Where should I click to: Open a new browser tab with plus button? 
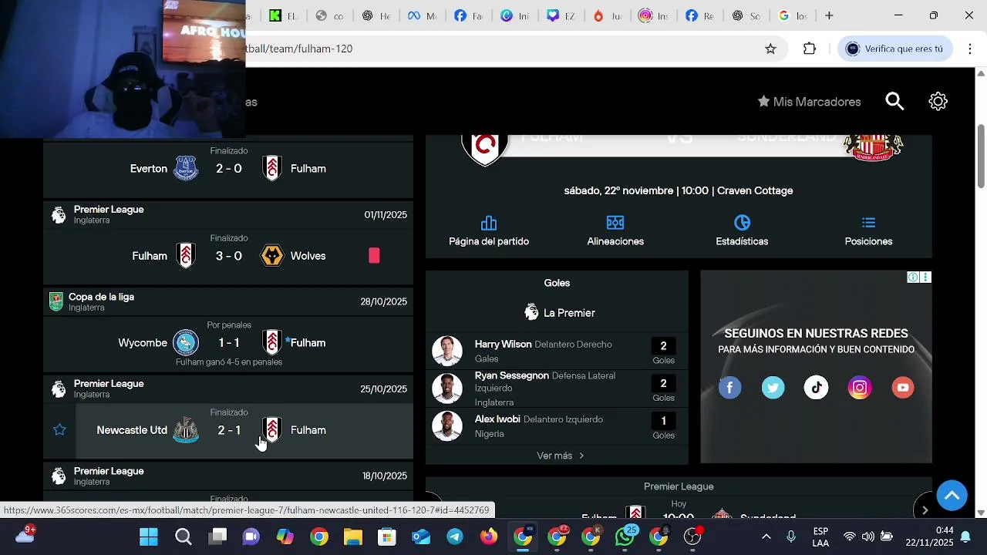click(829, 15)
